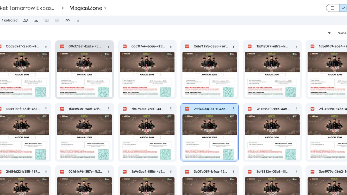Click file name 02fd469b-357e-4b2...
Screen dimensions: 347x195
click(x=86, y=172)
